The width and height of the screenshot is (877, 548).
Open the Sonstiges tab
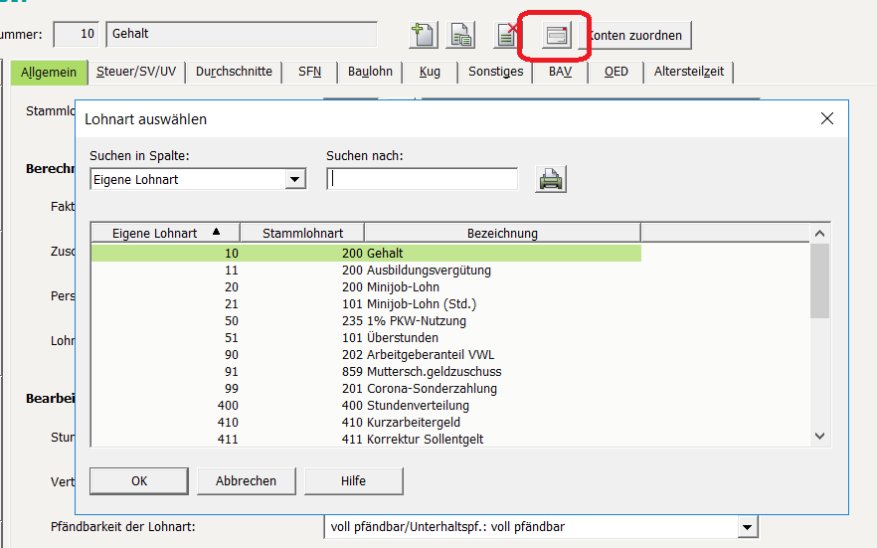495,72
